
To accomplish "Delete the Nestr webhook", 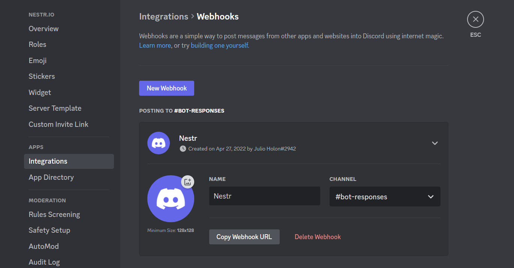I will click(318, 236).
